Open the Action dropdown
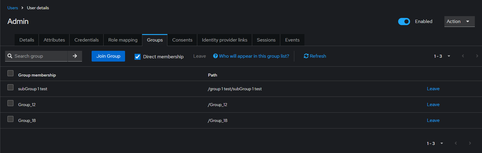This screenshot has width=482, height=153. point(459,22)
